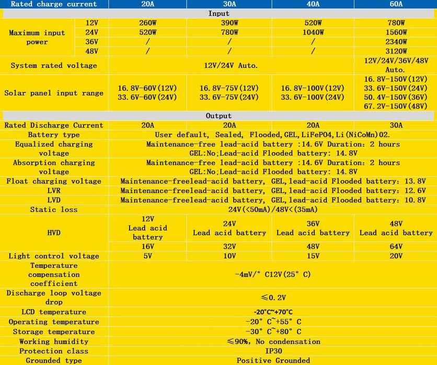
Task: Select the 15V light control value
Action: pos(313,256)
